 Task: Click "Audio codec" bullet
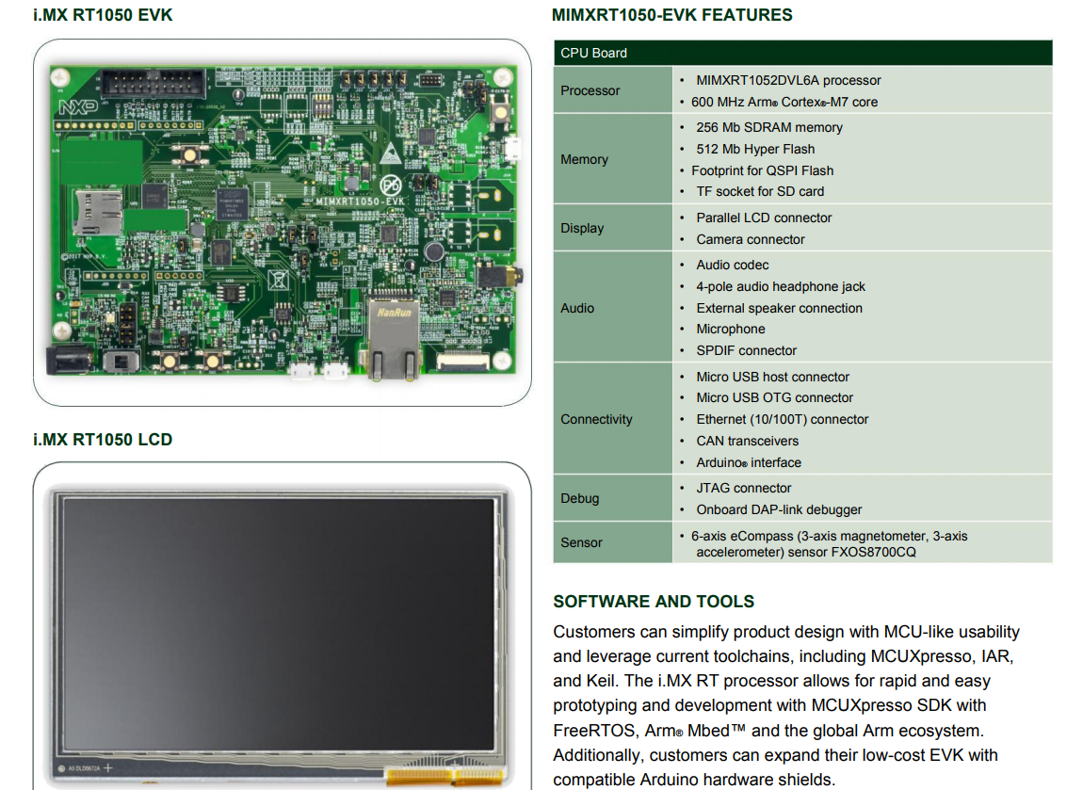(732, 266)
